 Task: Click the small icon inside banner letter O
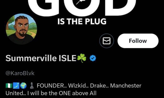click(x=80, y=2)
